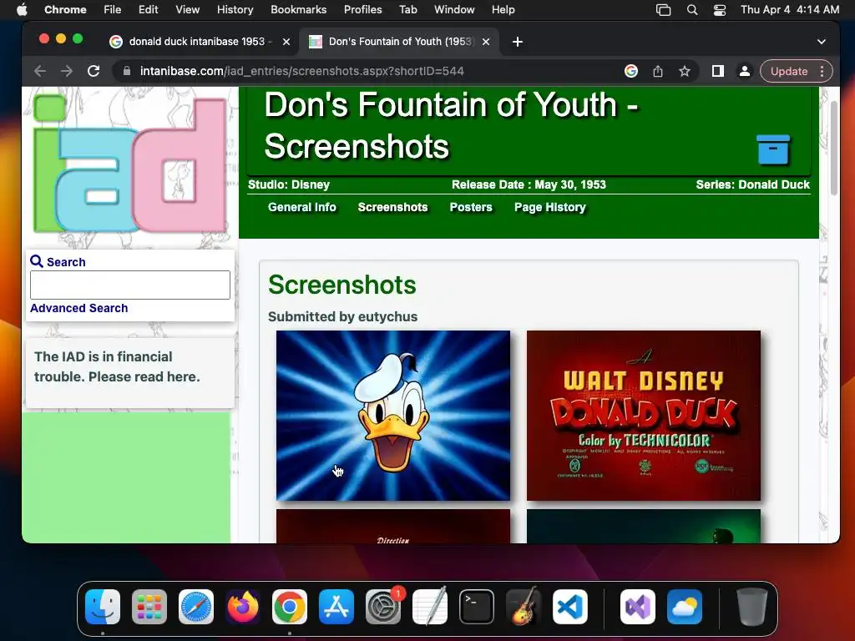Click the share page icon
This screenshot has height=641, width=855.
[658, 71]
